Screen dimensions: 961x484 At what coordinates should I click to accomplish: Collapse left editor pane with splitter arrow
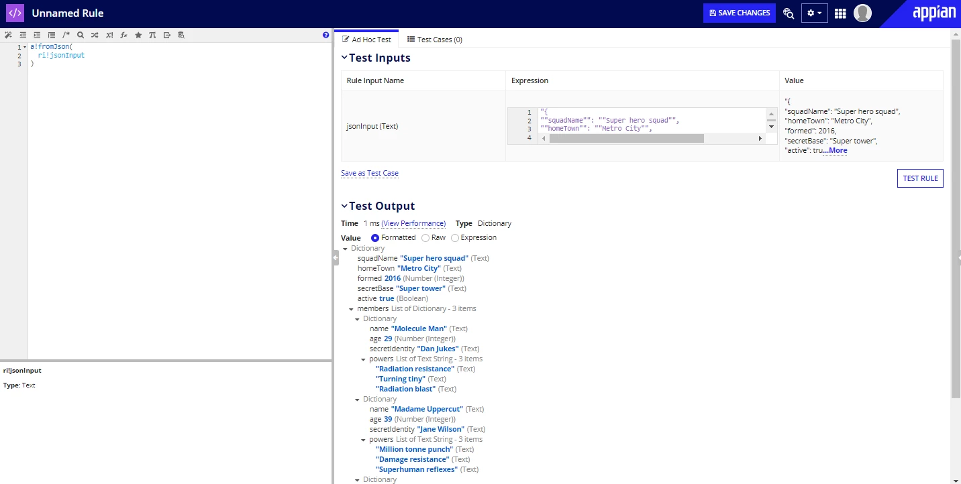(336, 257)
